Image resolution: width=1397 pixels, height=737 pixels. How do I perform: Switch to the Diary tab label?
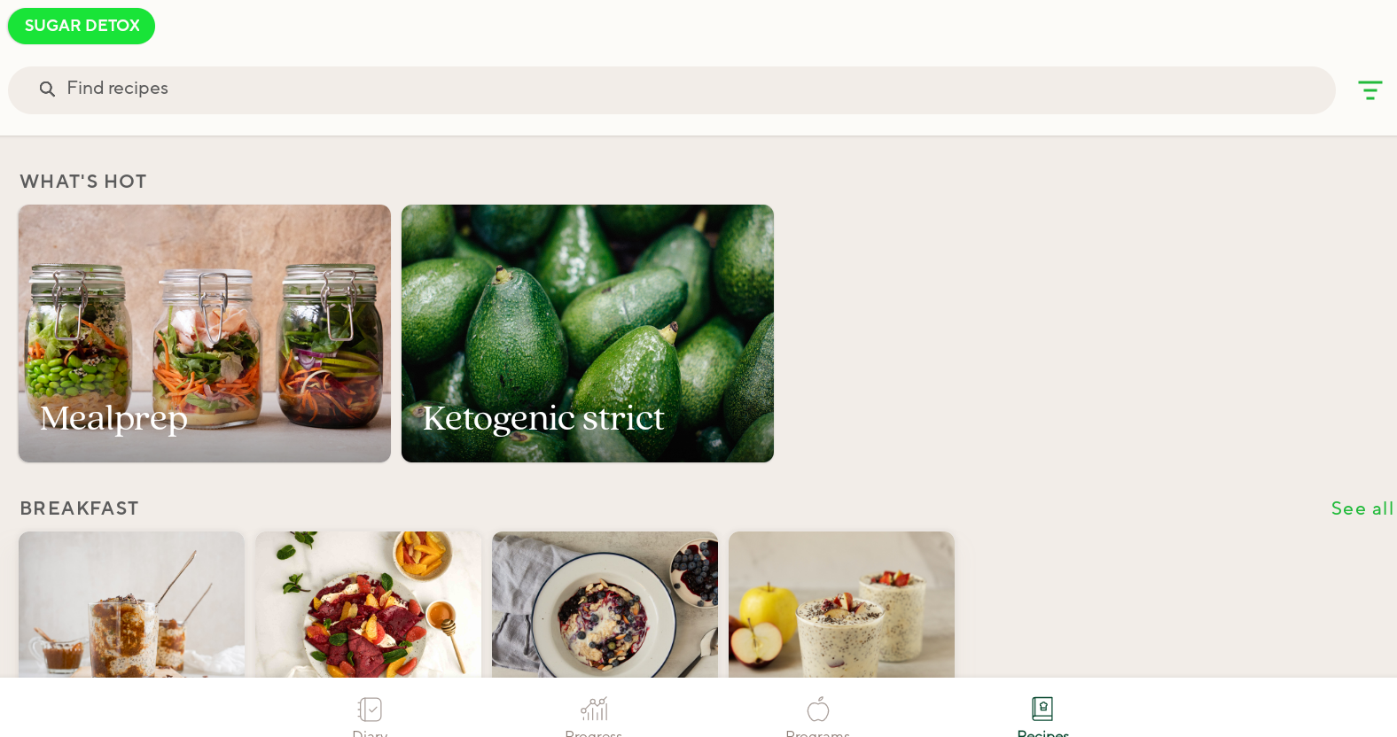point(370,733)
